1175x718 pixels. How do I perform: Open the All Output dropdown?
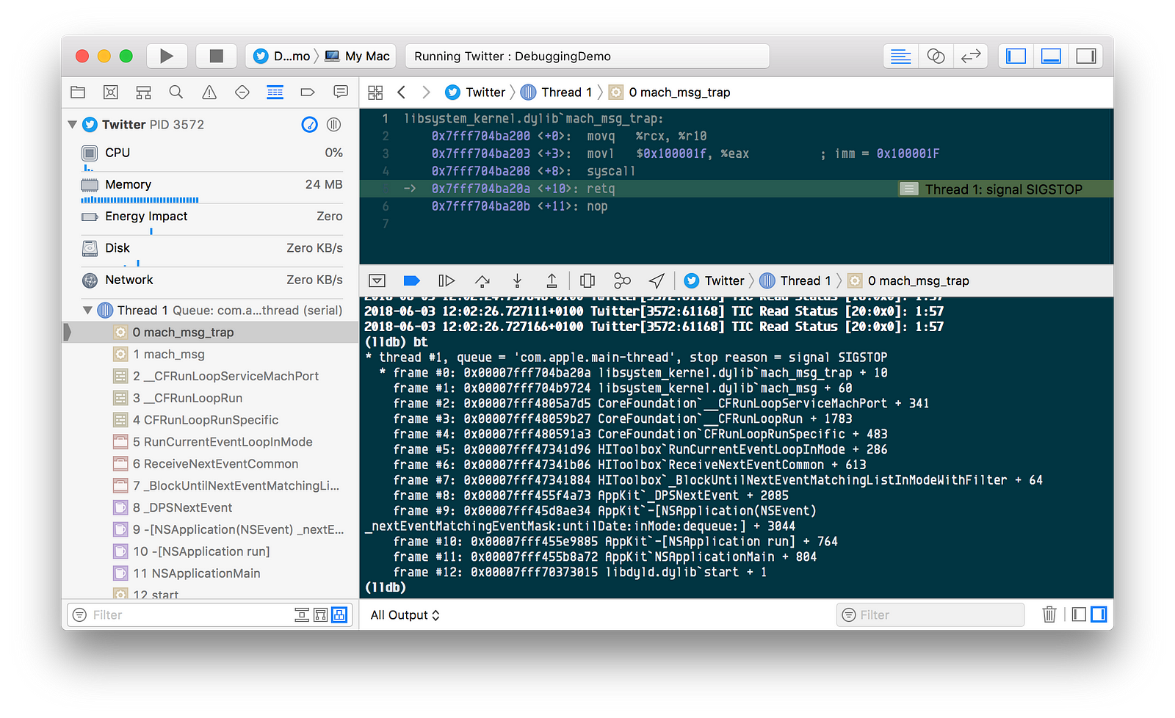point(405,614)
